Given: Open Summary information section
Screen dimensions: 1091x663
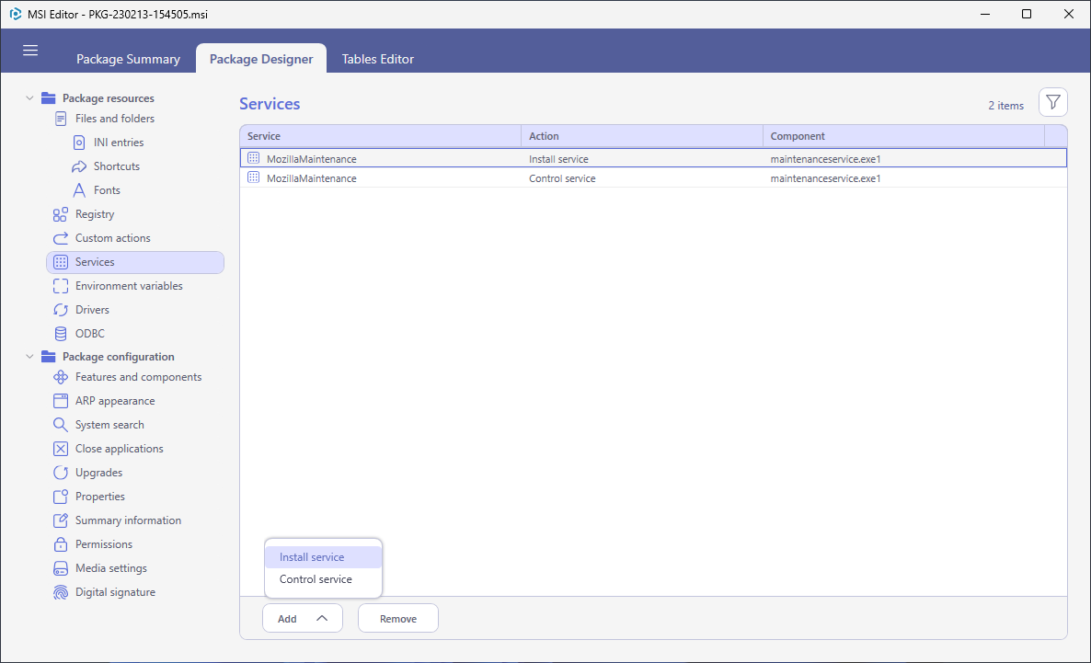Looking at the screenshot, I should click(x=128, y=520).
